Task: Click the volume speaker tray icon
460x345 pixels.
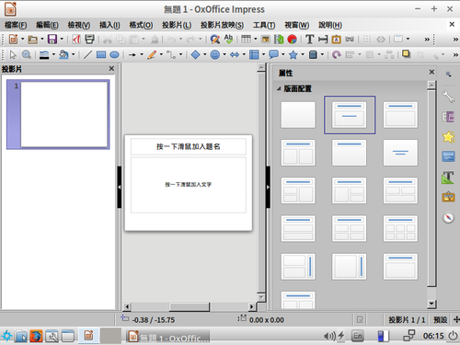Action: 329,337
